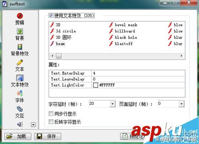The width and height of the screenshot is (199, 144).
Task: Open Text.LightColor #FFFFFF color swatch
Action: click(96, 85)
